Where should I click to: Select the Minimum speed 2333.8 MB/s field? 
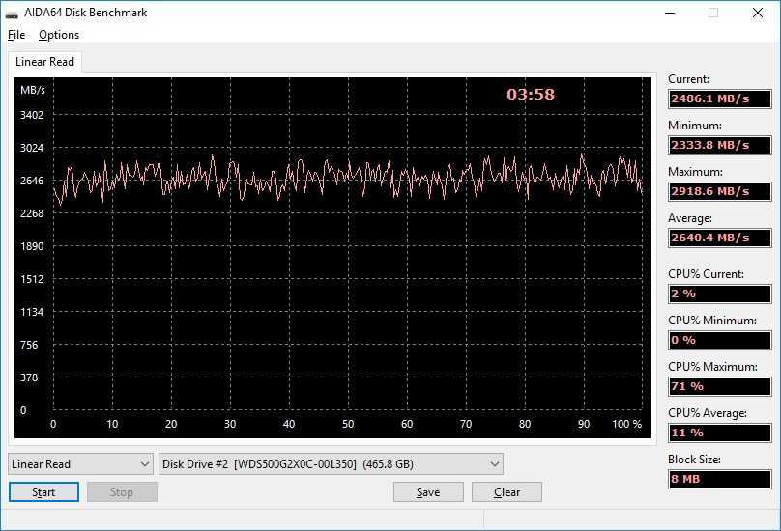click(x=719, y=145)
